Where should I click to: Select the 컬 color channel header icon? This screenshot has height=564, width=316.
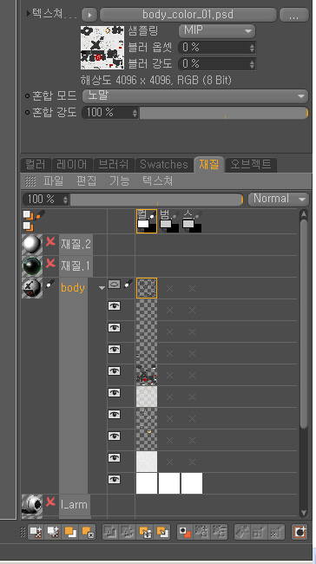coord(147,221)
